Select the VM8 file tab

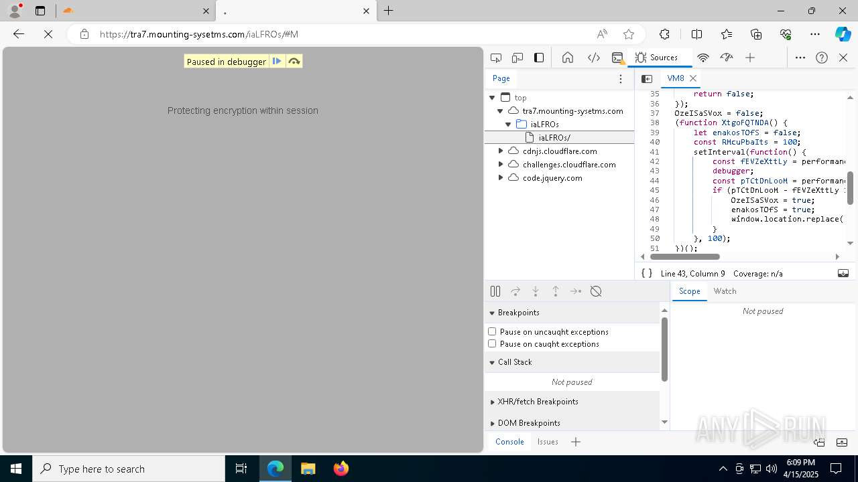coord(676,78)
